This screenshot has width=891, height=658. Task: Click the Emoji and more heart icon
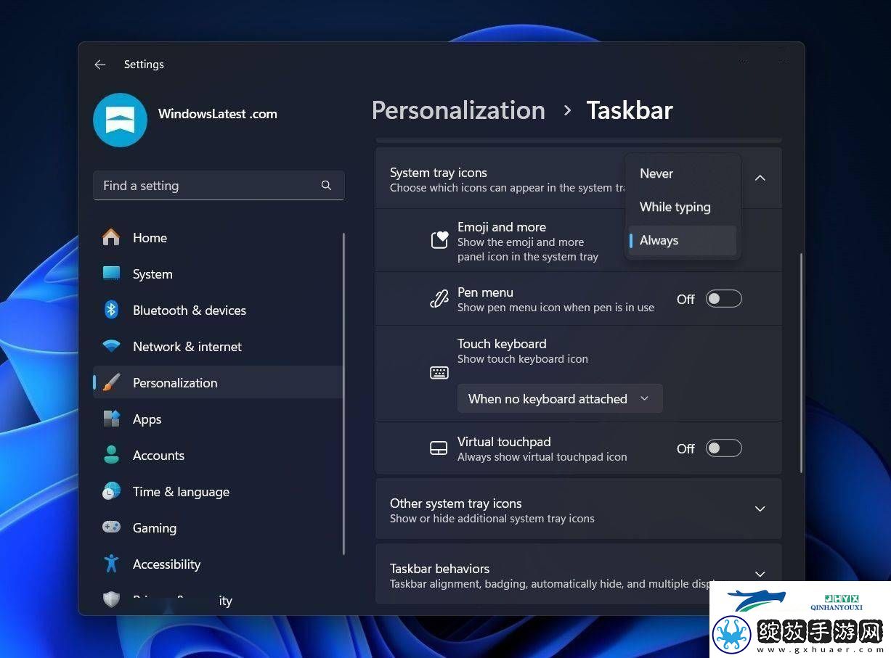[x=439, y=240]
